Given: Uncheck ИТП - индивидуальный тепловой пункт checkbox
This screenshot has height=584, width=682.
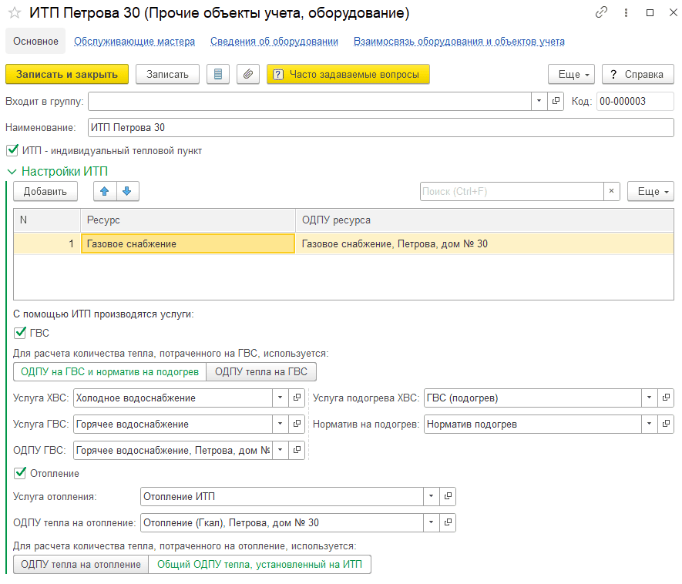Looking at the screenshot, I should 12,150.
